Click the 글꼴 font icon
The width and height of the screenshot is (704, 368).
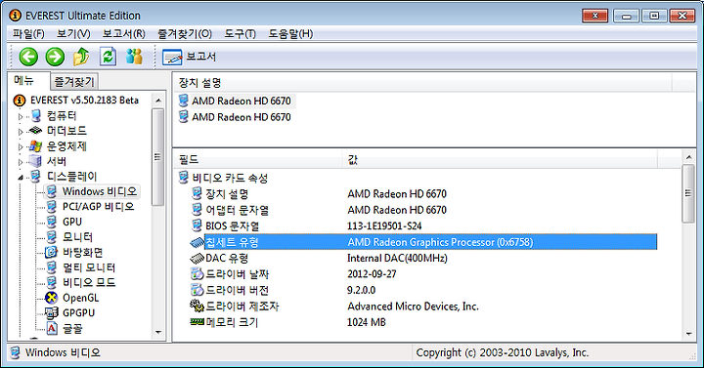pyautogui.click(x=52, y=328)
